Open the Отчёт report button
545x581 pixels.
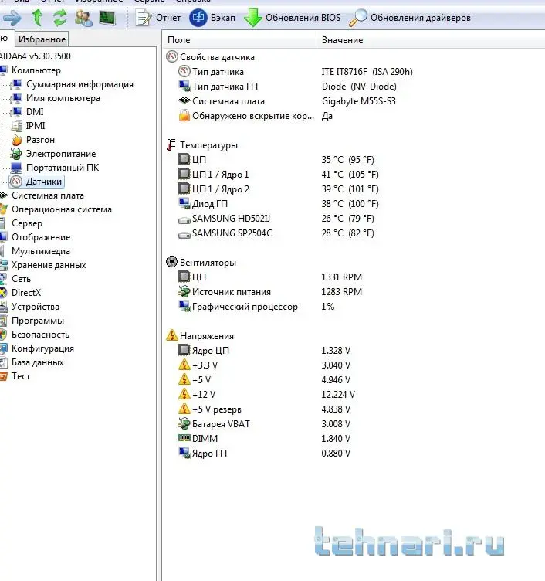(x=158, y=18)
